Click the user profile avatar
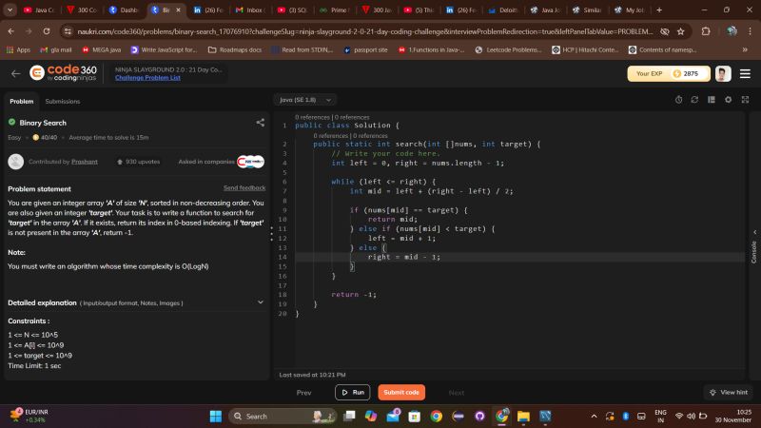Screen dimensions: 761x428 (723, 73)
